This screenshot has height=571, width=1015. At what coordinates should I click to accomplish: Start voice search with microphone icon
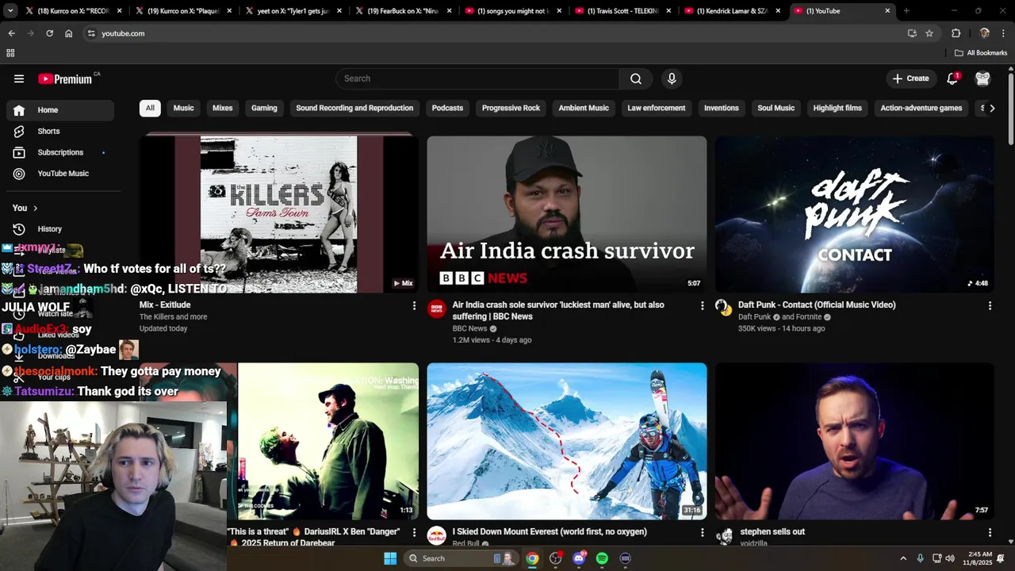pos(672,79)
